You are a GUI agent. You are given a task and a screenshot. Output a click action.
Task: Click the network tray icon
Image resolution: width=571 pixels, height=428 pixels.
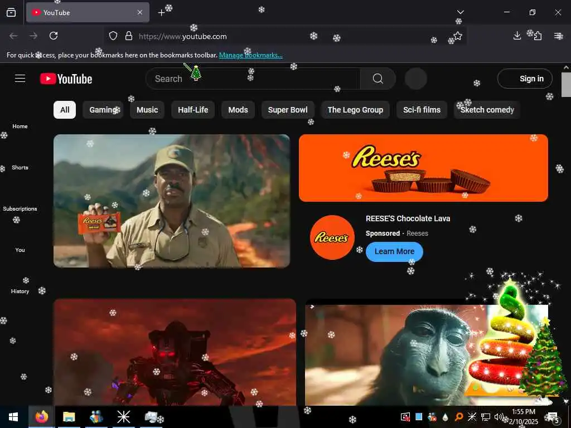[x=486, y=417]
